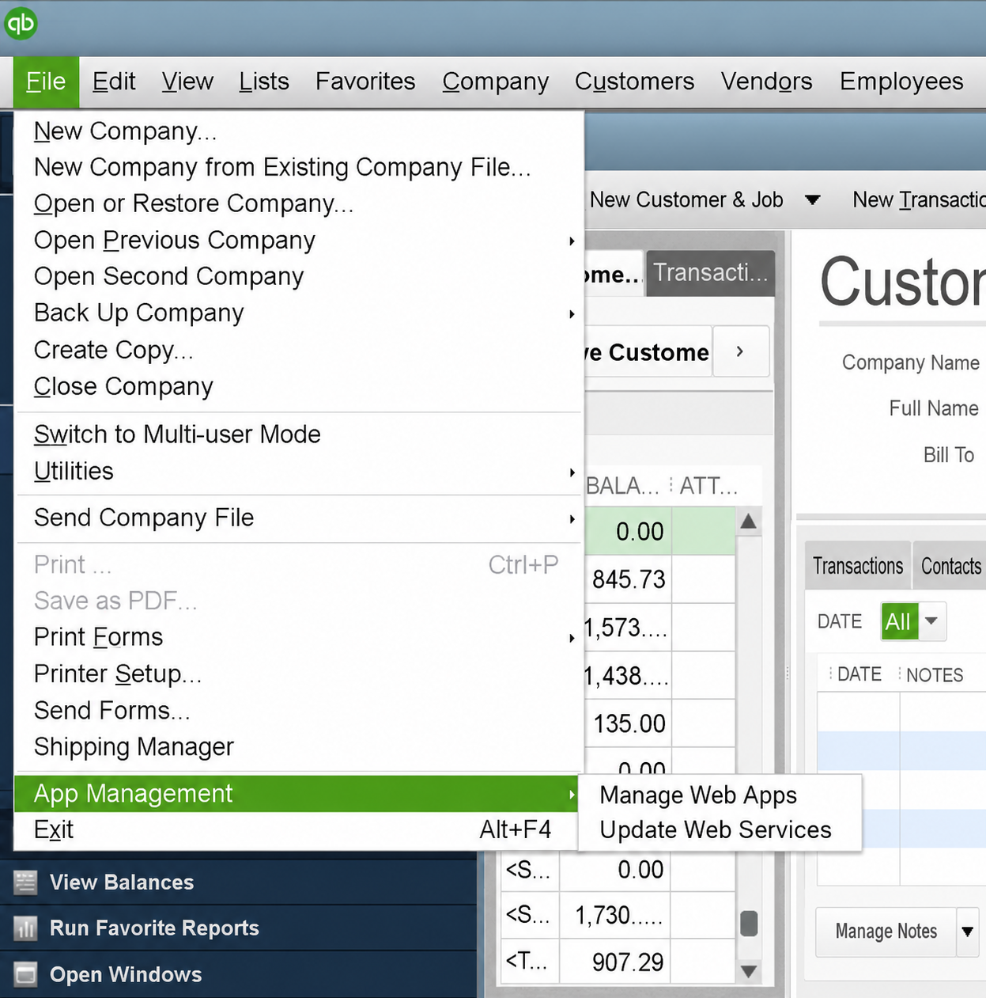
Task: Select Update Web Services
Action: tap(720, 830)
